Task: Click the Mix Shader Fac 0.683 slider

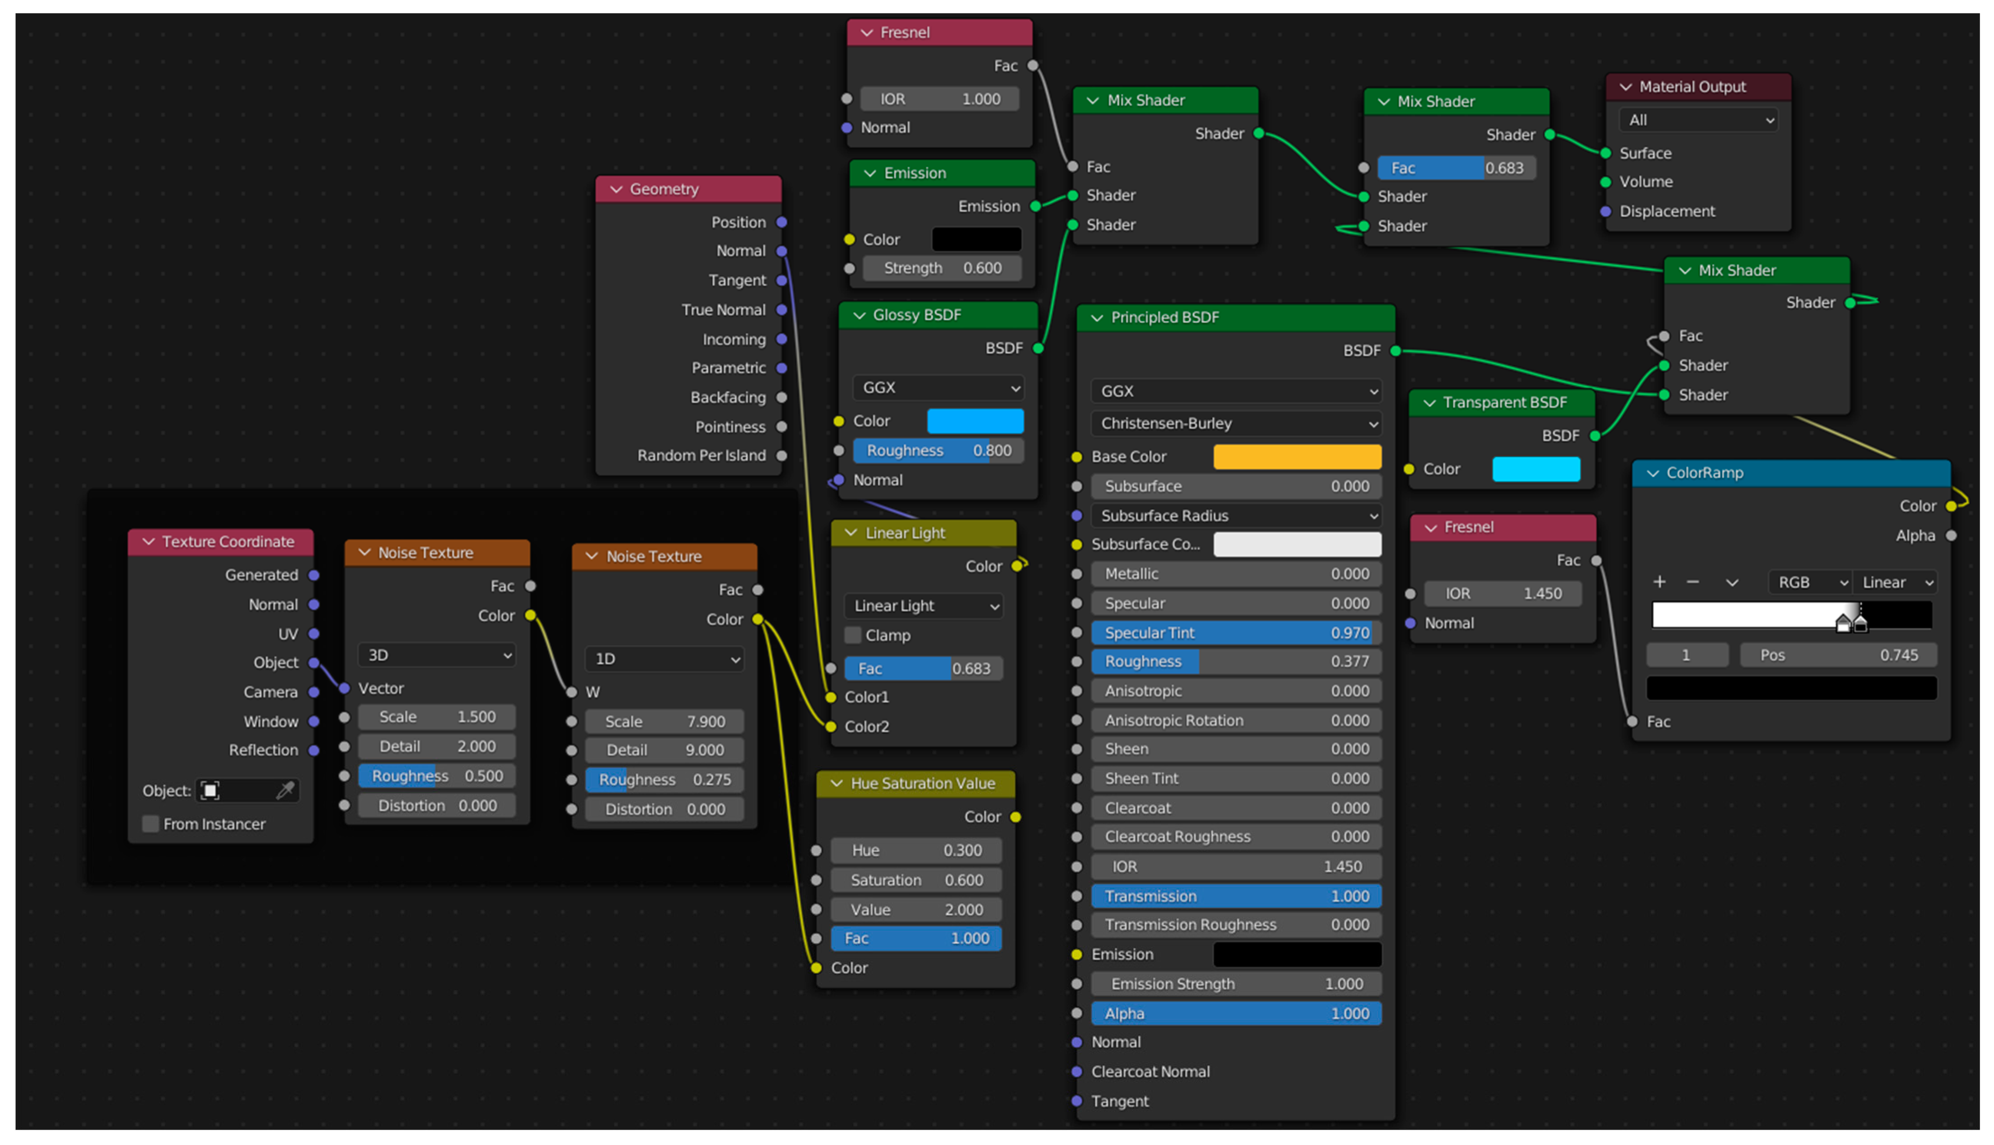Action: click(x=1457, y=168)
